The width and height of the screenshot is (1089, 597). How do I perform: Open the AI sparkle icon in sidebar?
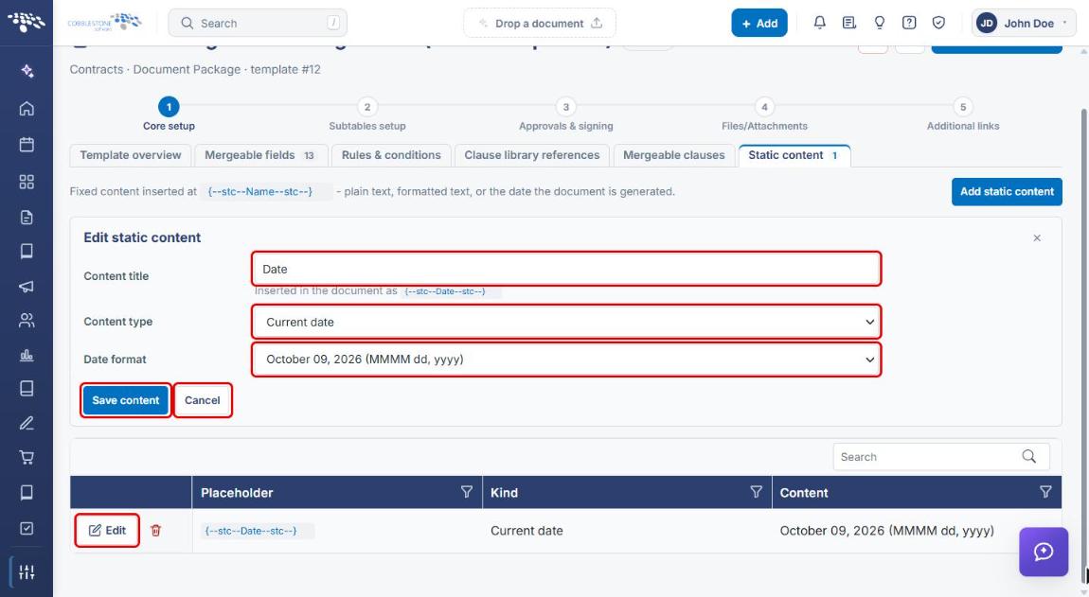27,71
